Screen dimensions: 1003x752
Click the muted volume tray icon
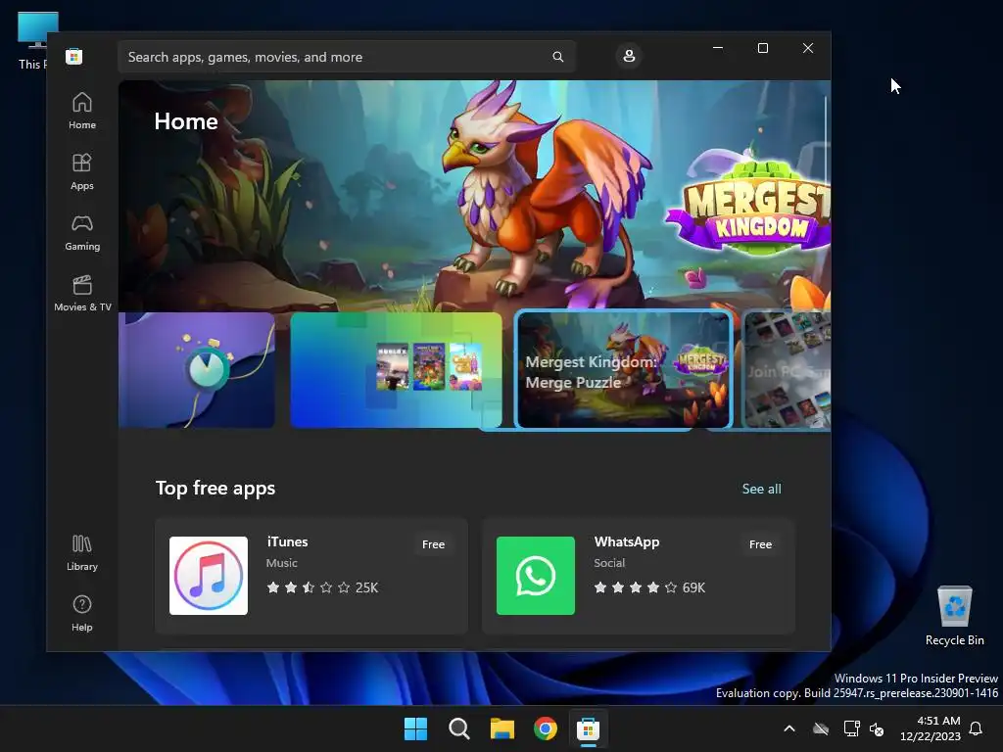877,728
